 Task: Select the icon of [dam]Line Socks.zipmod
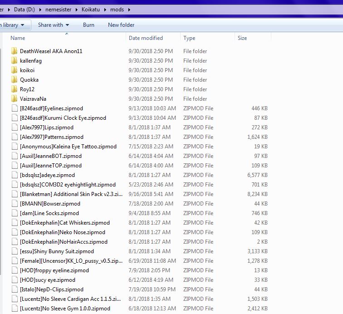(15, 213)
